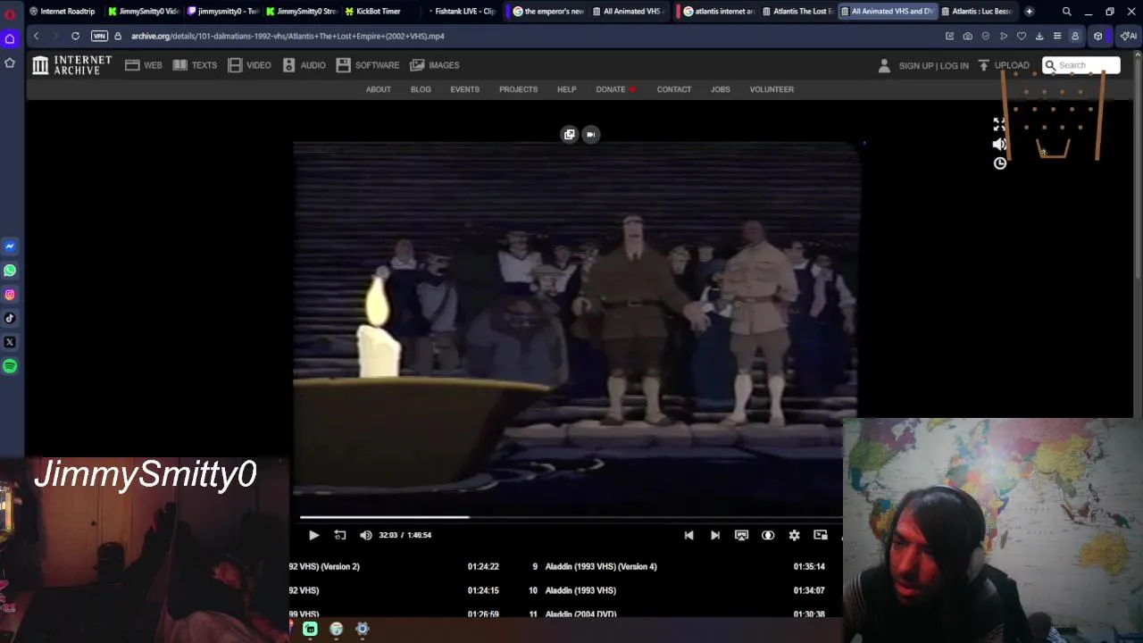The image size is (1143, 643).
Task: Click the pop-out video icon above player
Action: click(x=569, y=134)
